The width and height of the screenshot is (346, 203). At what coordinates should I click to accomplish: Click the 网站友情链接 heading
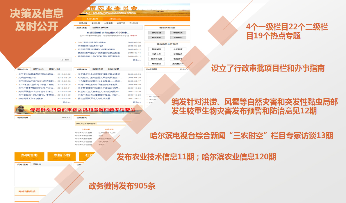pos(27,192)
